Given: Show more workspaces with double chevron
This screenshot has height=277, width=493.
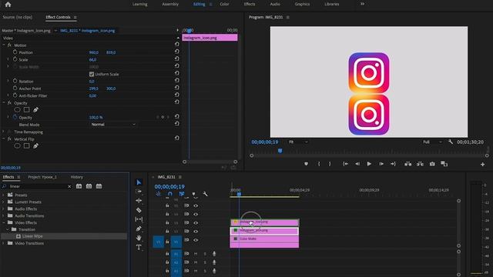Looking at the screenshot, I should coord(362,4).
